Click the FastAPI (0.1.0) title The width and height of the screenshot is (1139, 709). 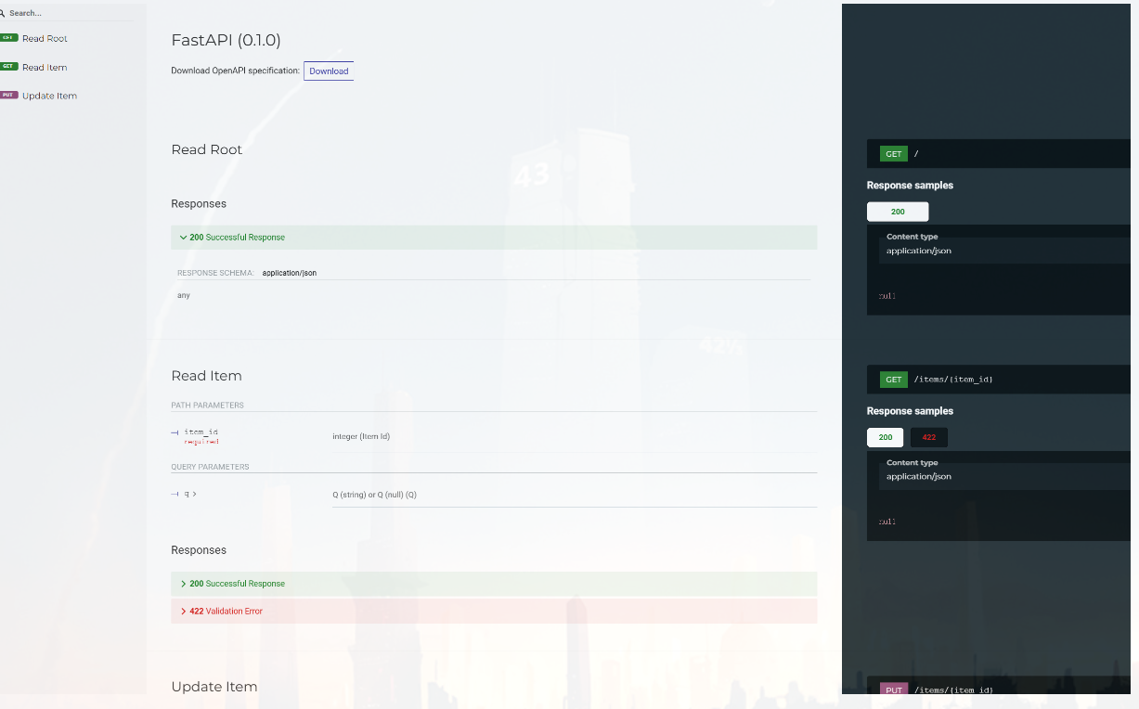click(x=226, y=40)
